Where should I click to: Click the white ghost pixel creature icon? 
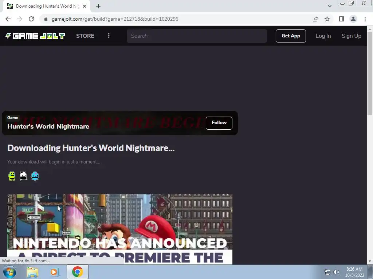tap(23, 176)
